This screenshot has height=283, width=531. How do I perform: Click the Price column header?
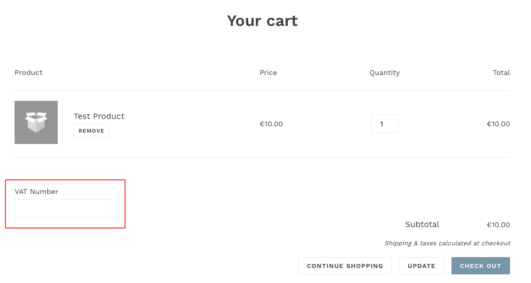(268, 72)
